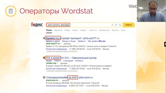The height and width of the screenshot is (93, 166).
Task: Clear the search query with X icon
Action: point(112,25)
